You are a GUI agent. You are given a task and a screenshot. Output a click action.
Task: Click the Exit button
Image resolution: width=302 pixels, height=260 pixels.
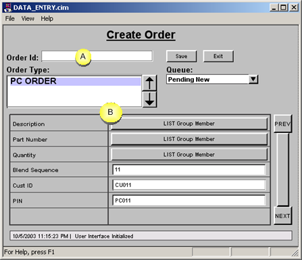point(218,56)
